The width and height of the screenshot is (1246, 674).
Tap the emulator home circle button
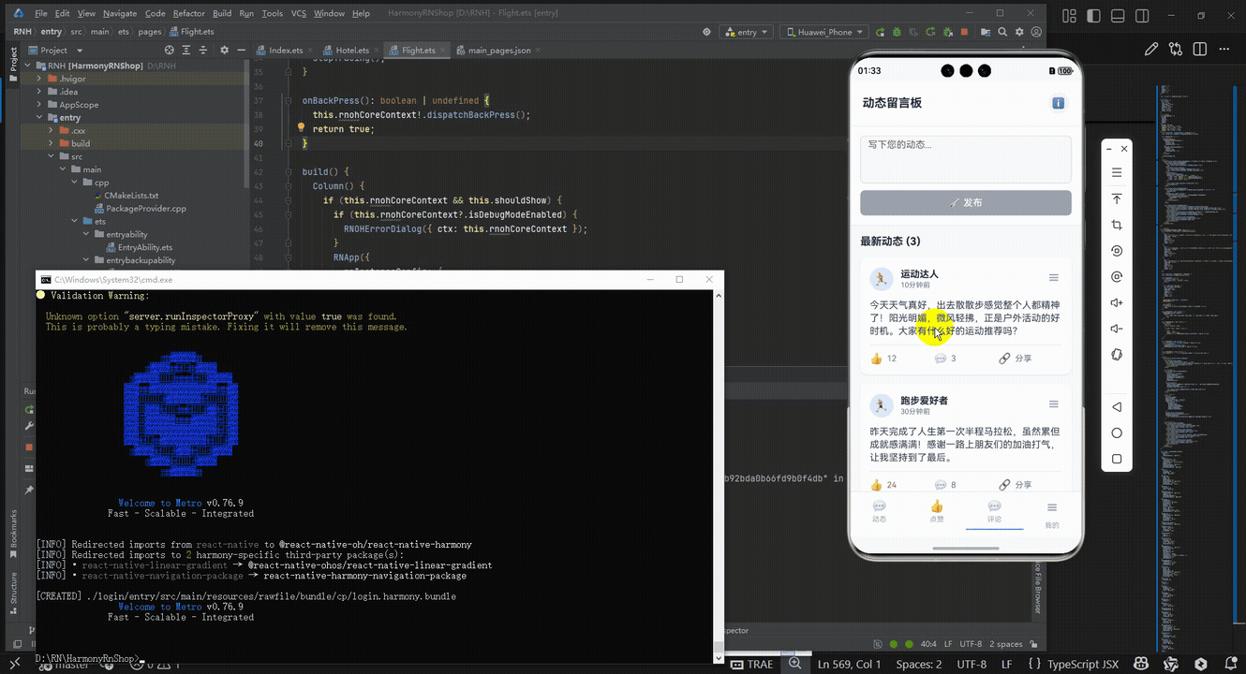(x=1116, y=433)
